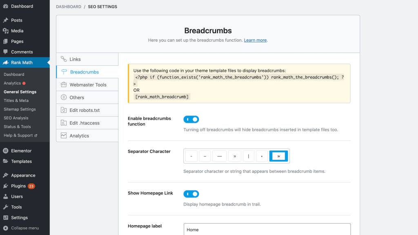The width and height of the screenshot is (418, 235).
Task: Select the pipe separator character option
Action: [x=248, y=156]
